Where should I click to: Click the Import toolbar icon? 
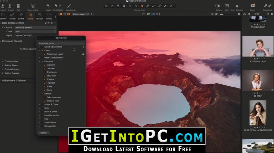point(3,6)
